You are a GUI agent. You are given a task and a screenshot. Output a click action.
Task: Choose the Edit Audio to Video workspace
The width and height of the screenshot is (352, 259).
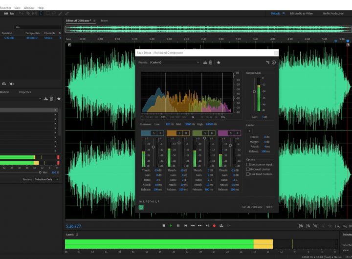tap(302, 13)
